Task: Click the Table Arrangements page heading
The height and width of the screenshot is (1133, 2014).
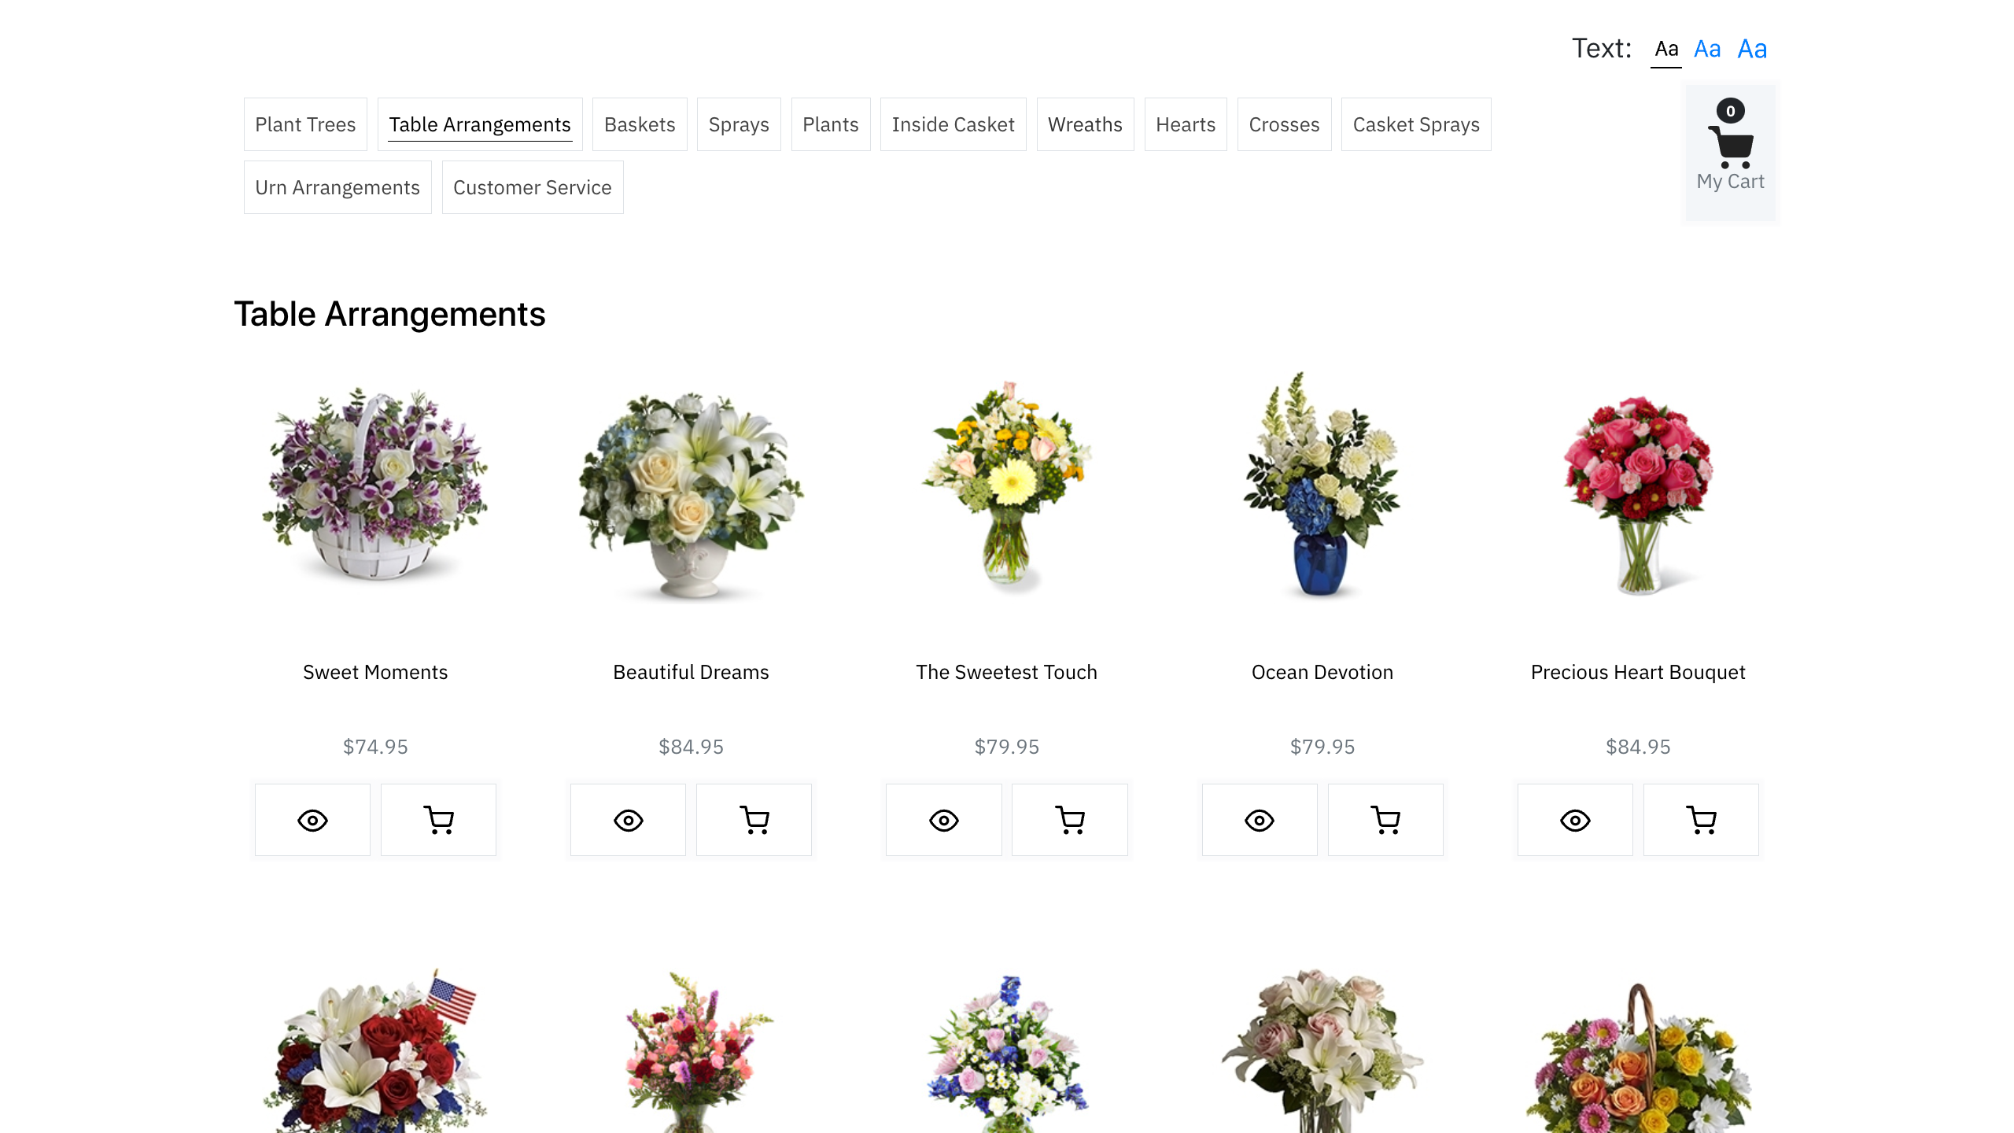Action: coord(389,314)
